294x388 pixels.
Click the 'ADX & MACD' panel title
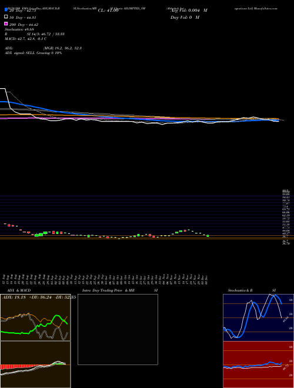pyautogui.click(x=19, y=290)
